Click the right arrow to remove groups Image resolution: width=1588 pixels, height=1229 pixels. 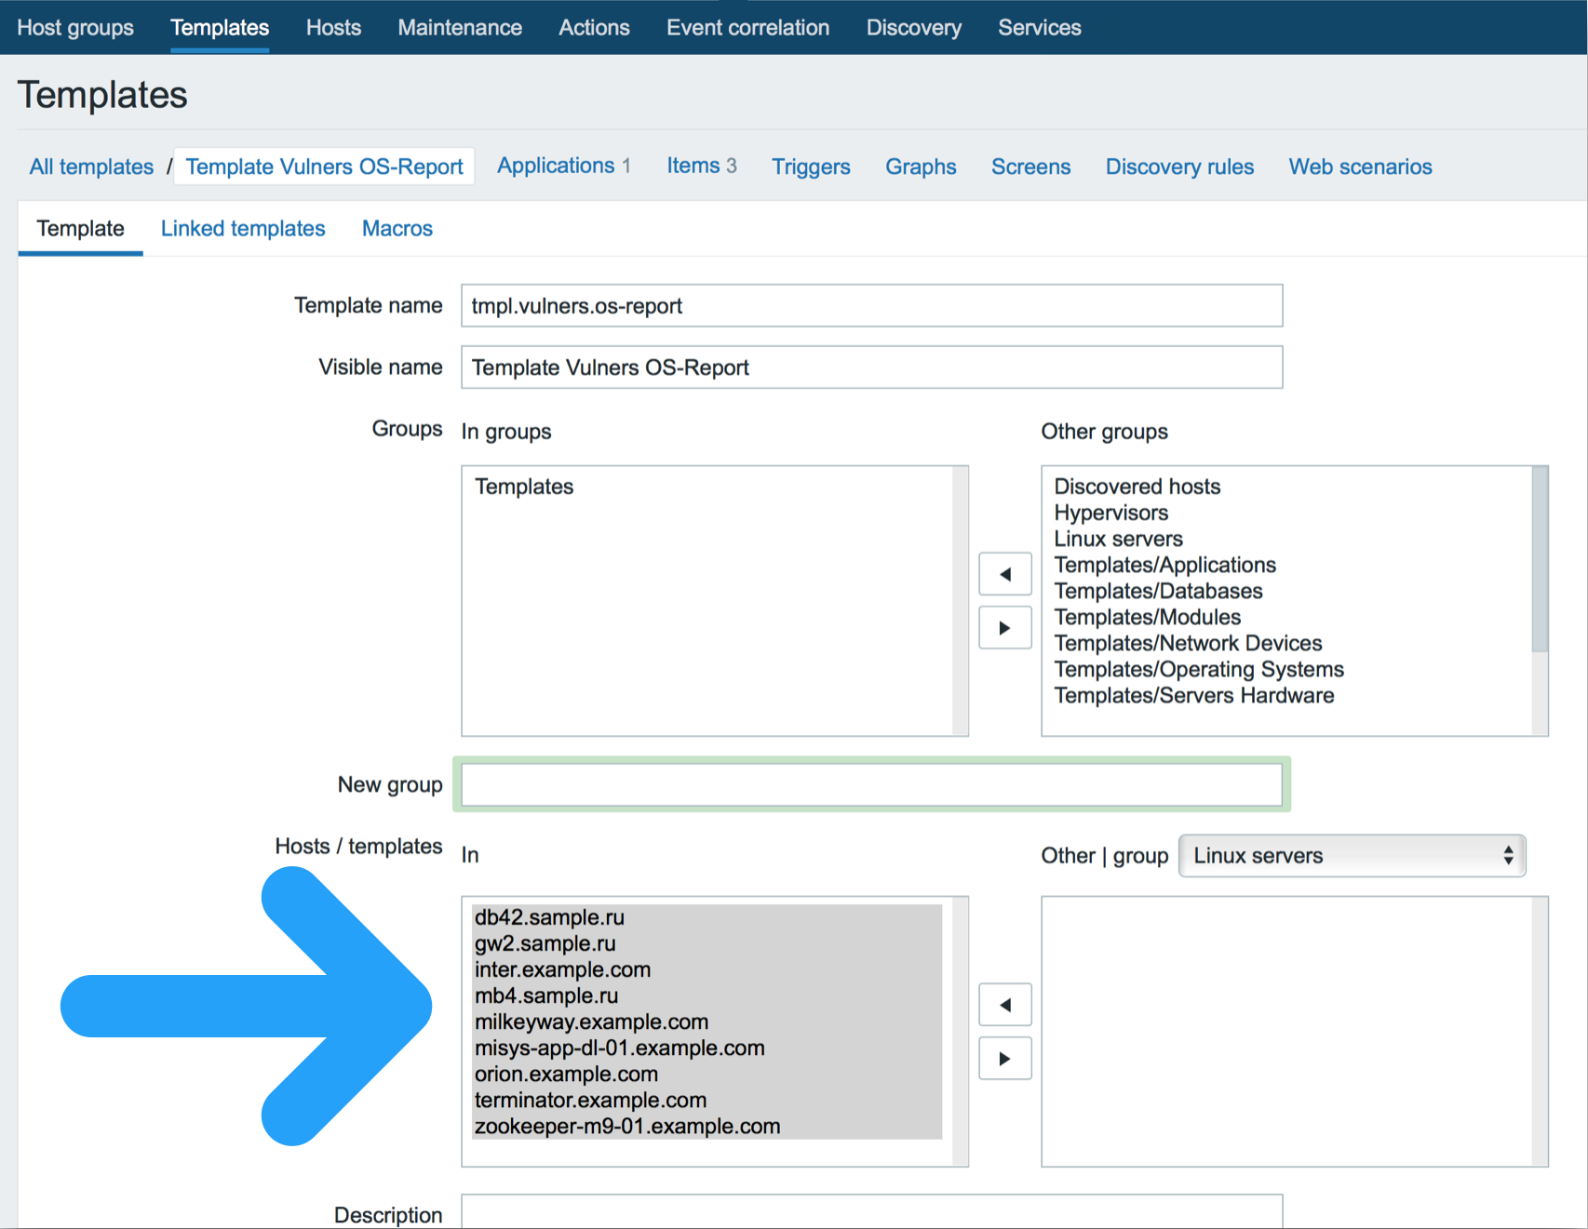(1004, 628)
